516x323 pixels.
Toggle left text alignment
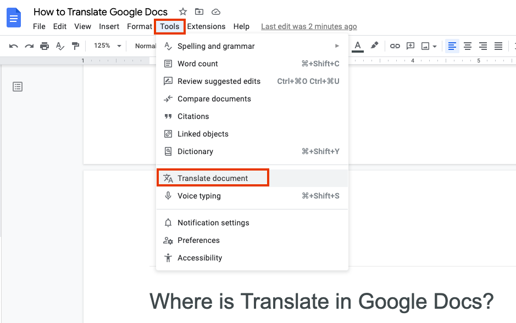(452, 46)
